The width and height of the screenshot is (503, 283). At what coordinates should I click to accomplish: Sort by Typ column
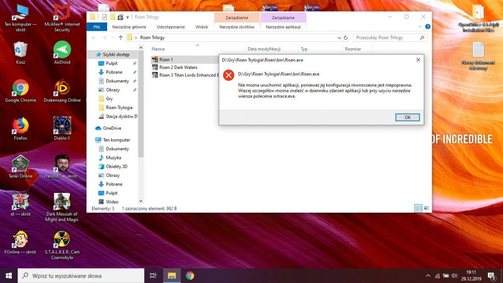point(304,49)
